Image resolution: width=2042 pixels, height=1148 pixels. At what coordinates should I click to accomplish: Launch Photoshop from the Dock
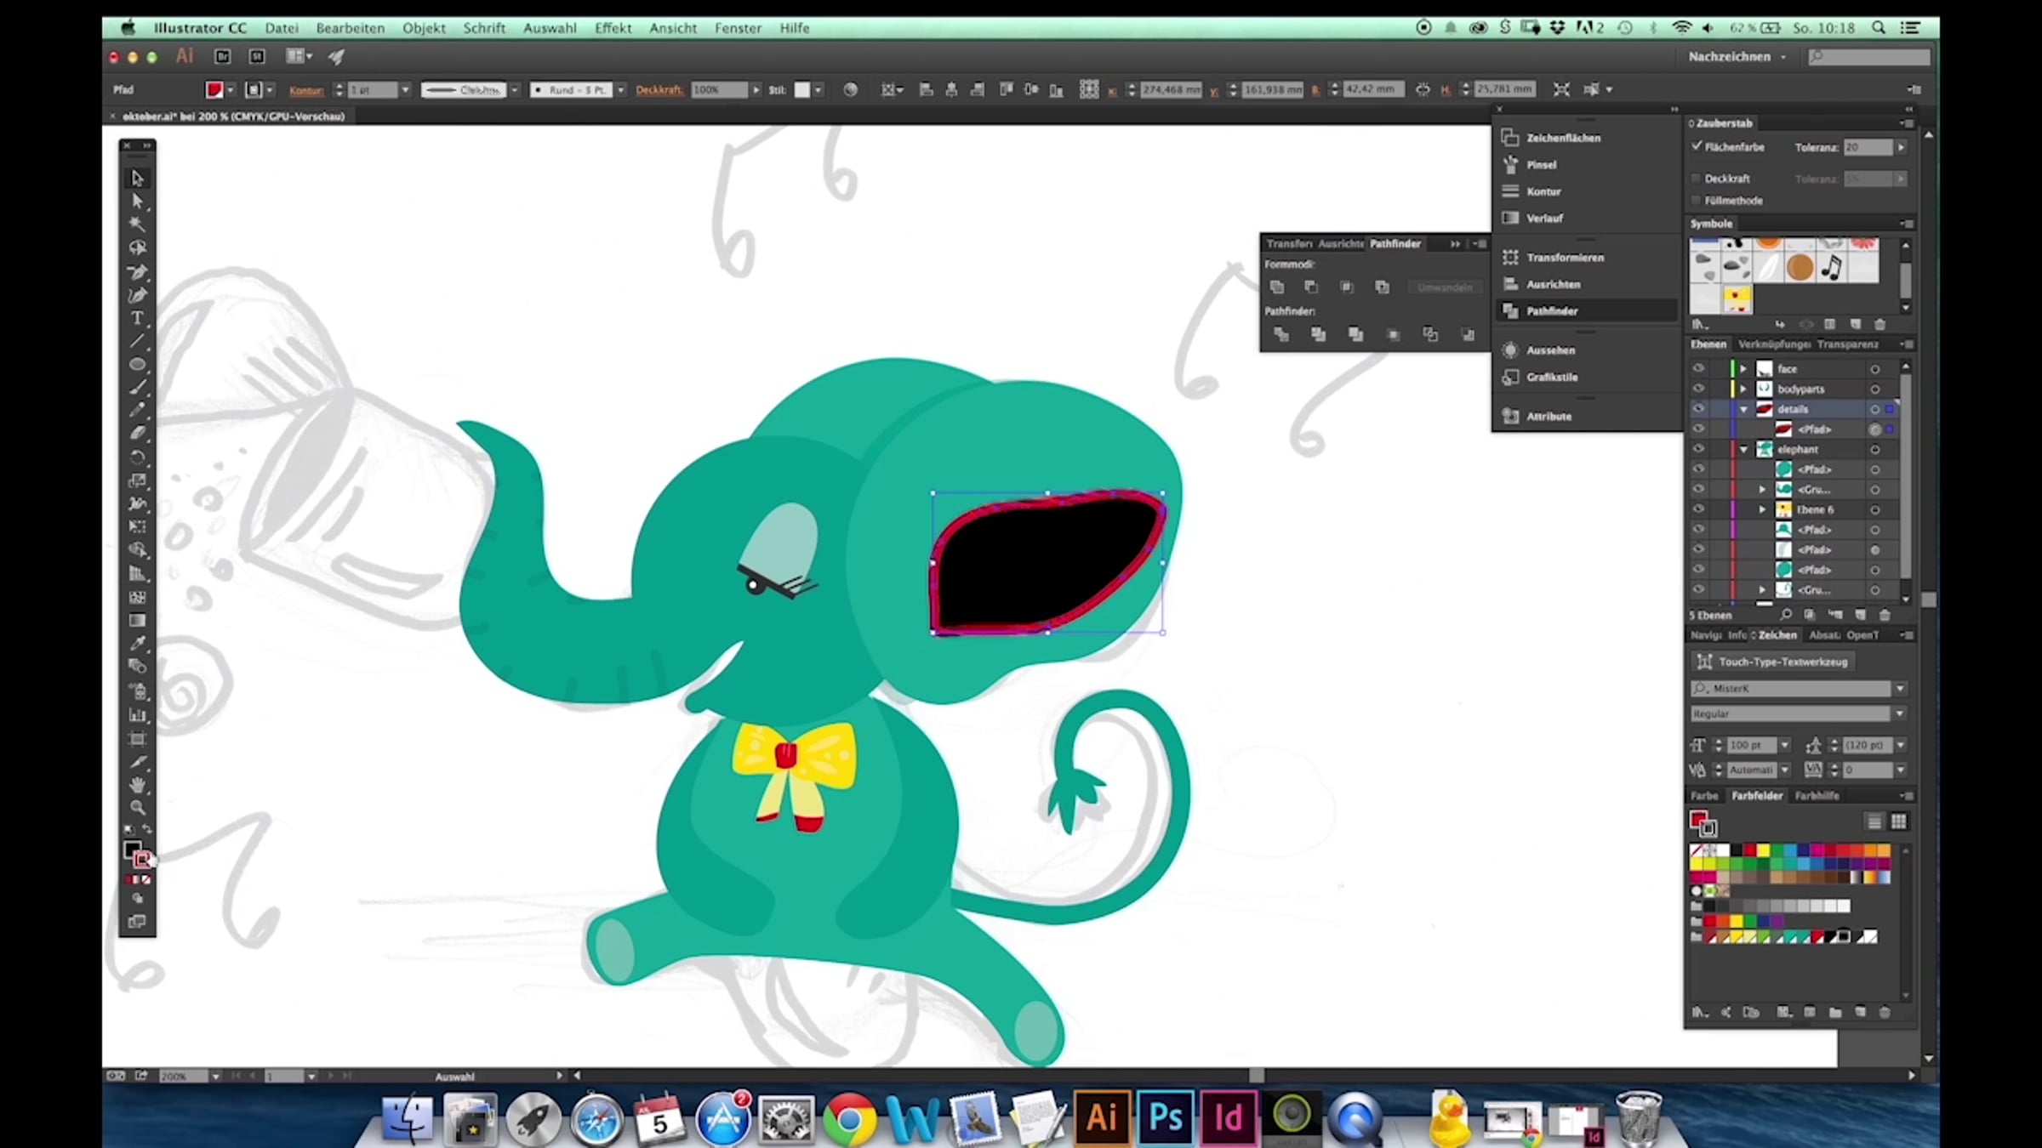pos(1165,1117)
